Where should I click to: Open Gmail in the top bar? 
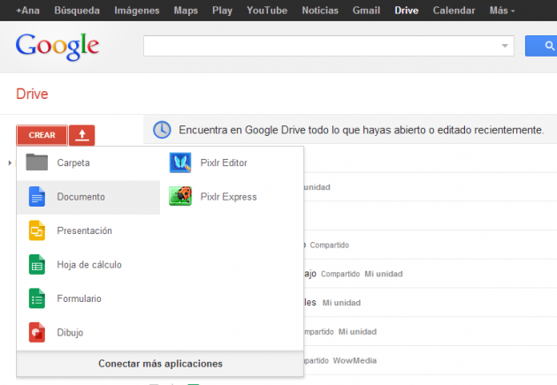(366, 11)
